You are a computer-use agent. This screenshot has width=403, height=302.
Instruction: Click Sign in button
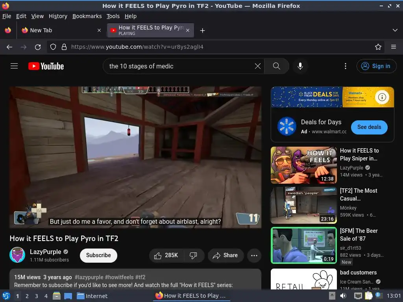(x=376, y=66)
